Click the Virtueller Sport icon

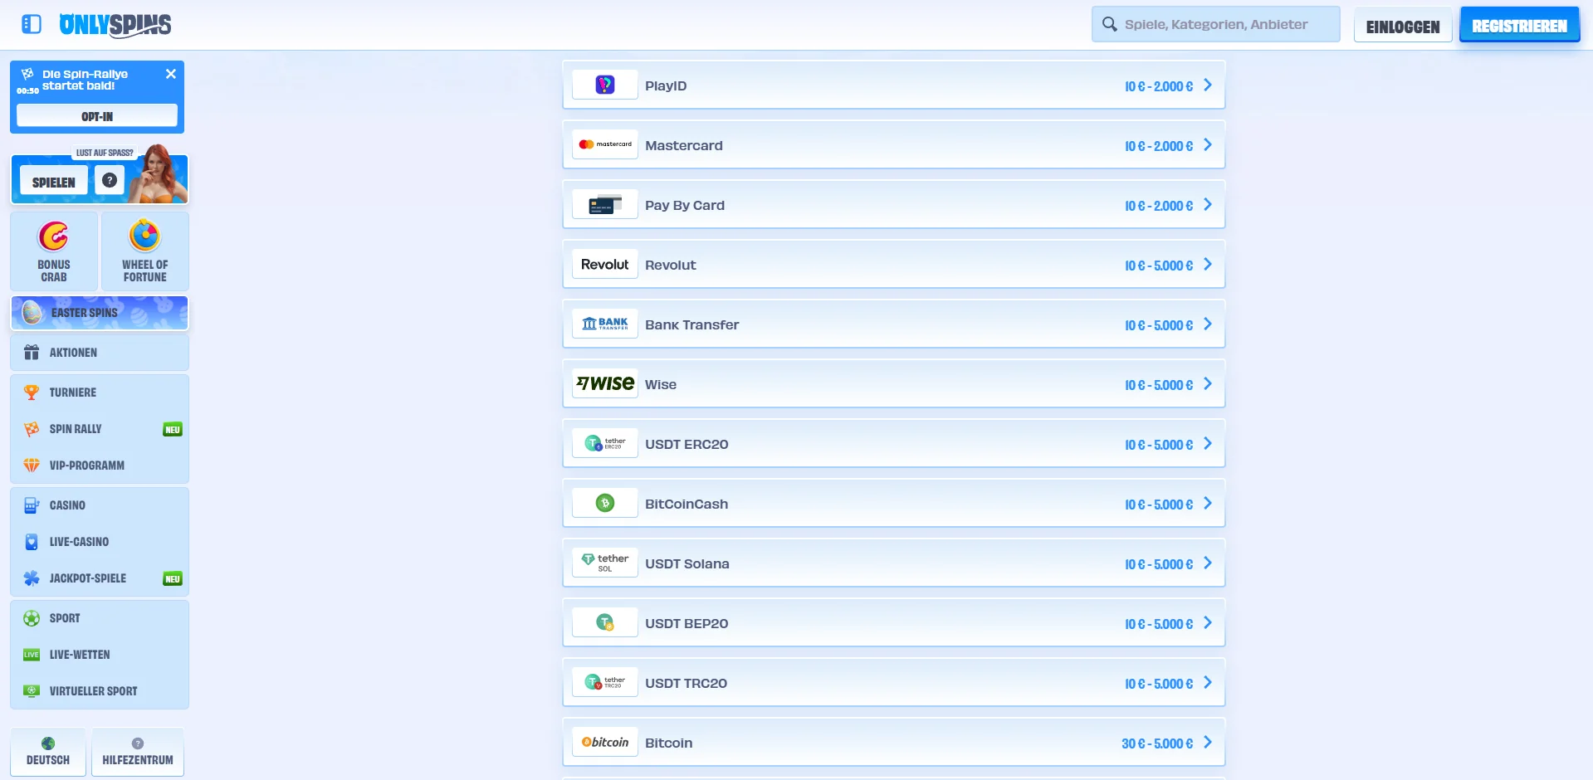click(32, 690)
